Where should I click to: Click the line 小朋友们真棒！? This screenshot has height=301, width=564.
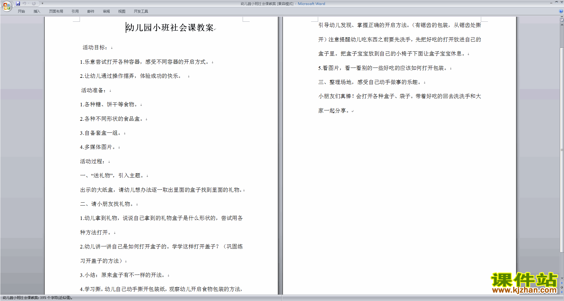coord(399,96)
